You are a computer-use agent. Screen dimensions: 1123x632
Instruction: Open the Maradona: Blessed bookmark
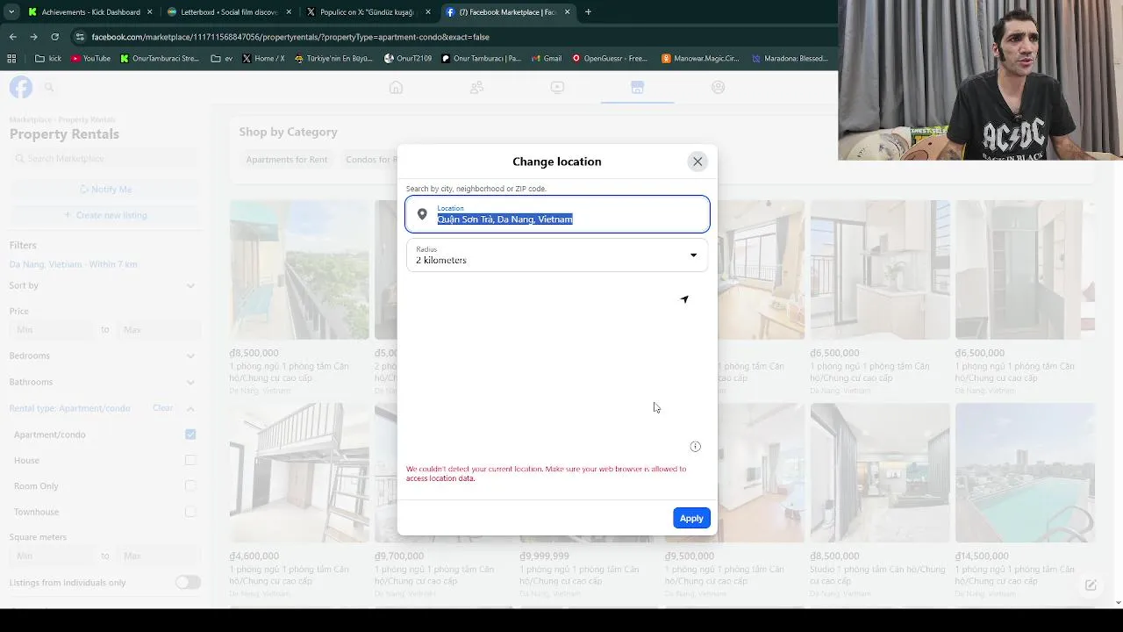tap(790, 59)
